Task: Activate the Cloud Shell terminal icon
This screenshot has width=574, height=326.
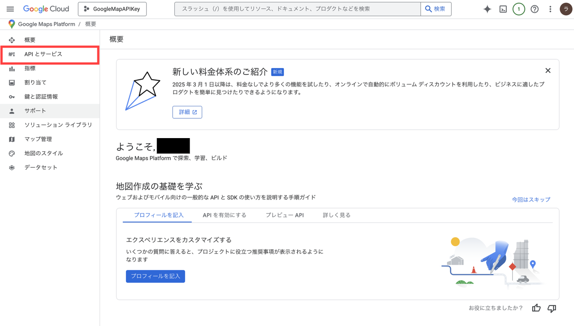Action: click(x=503, y=9)
